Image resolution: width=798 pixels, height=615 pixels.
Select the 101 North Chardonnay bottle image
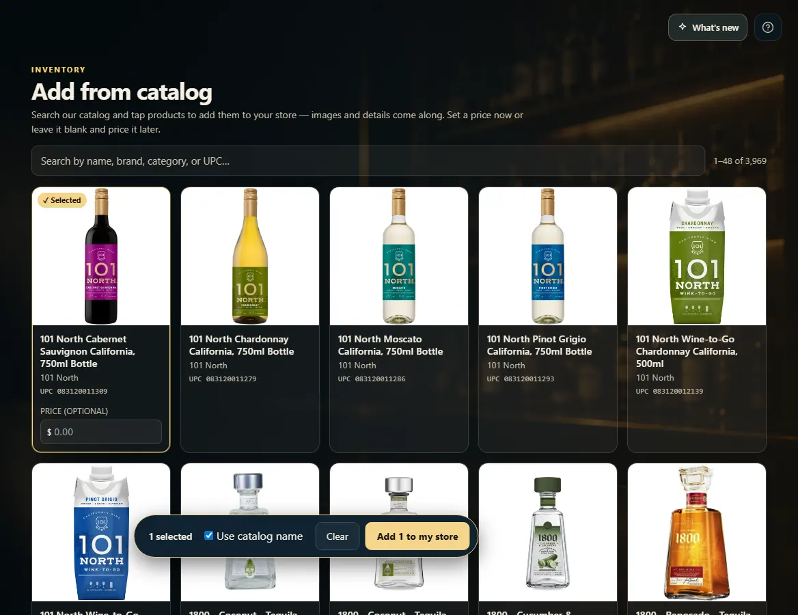[250, 256]
